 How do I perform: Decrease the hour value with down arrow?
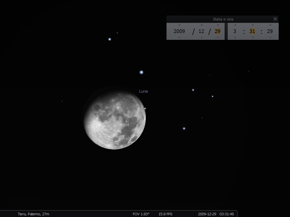click(x=235, y=38)
